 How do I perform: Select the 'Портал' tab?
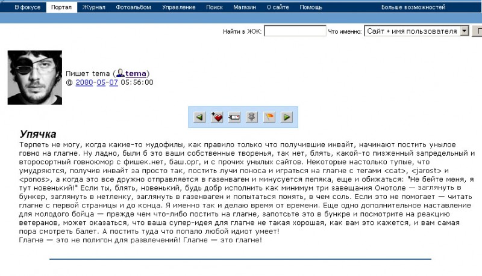pos(61,8)
